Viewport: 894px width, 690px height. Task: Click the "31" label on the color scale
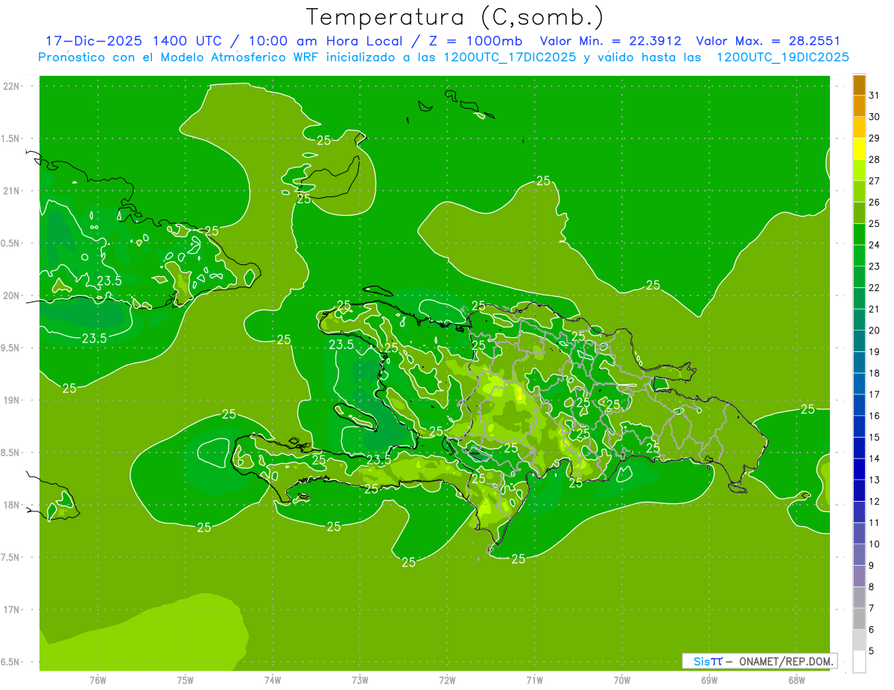[x=875, y=95]
